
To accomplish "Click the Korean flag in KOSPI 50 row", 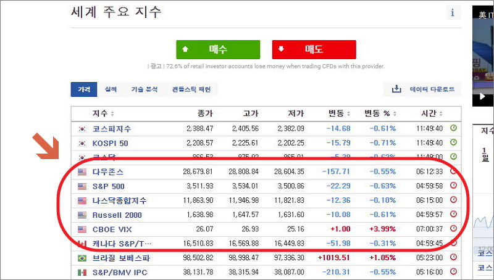I will [x=82, y=144].
